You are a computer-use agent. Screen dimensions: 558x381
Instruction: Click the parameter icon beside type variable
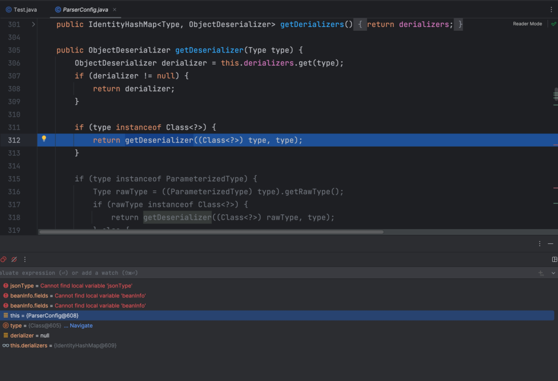6,325
